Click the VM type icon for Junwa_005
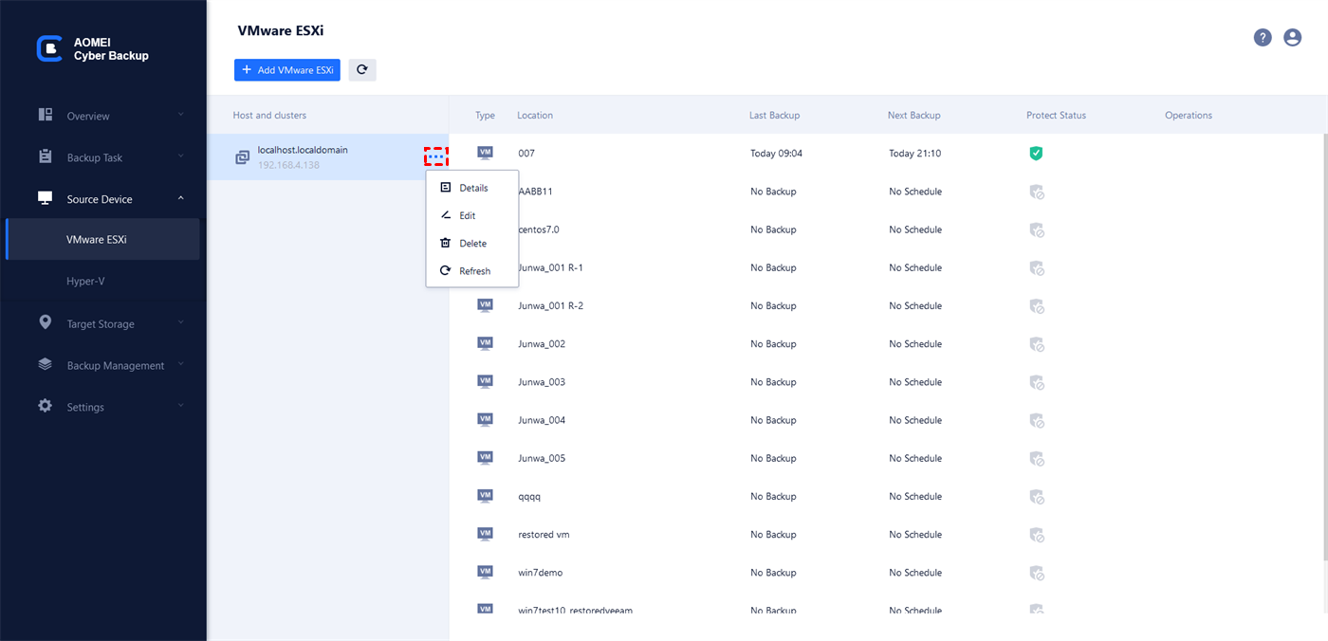This screenshot has width=1328, height=641. (x=485, y=458)
